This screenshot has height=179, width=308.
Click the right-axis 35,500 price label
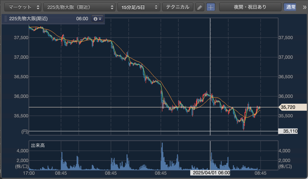[x=285, y=116]
